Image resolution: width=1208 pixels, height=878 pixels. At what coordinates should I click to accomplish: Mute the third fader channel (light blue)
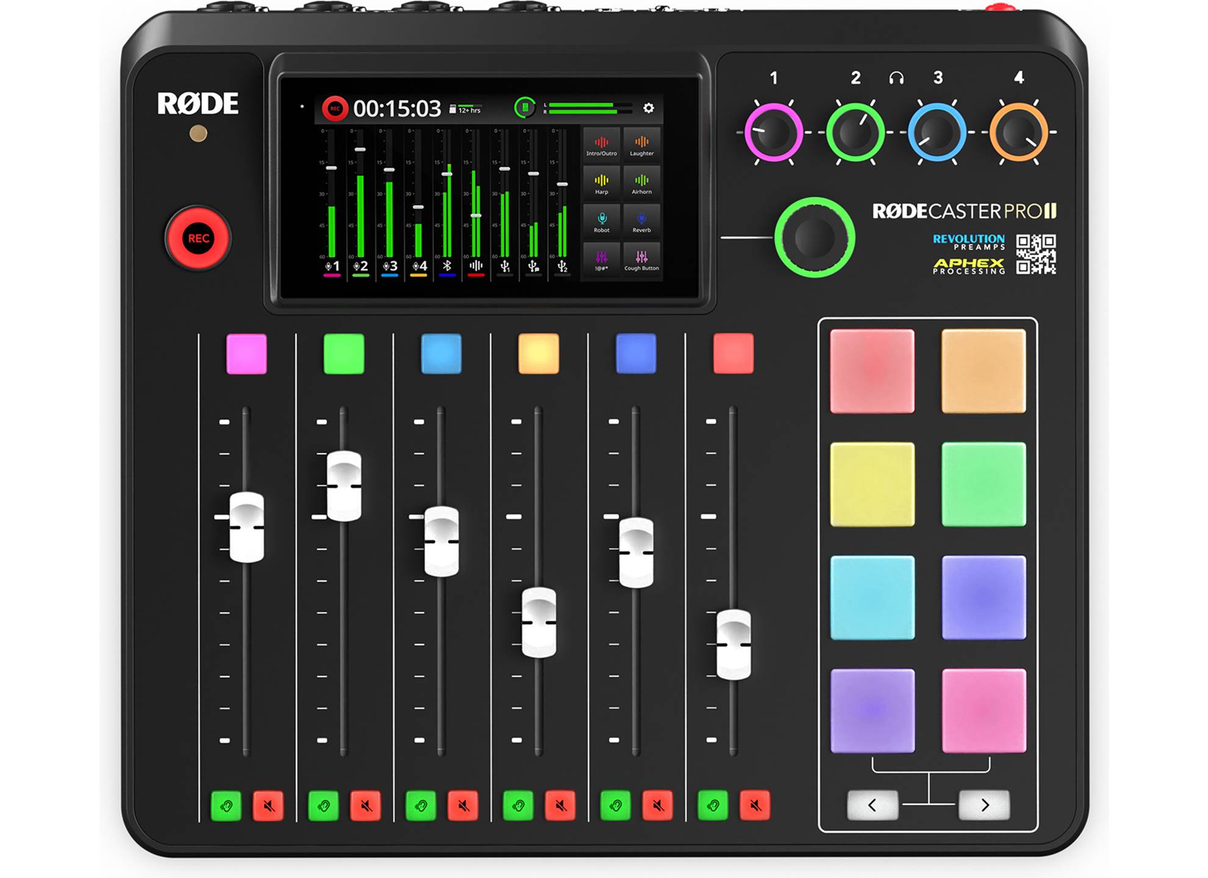pyautogui.click(x=463, y=806)
